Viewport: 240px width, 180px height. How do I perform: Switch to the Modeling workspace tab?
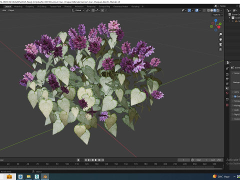click(18, 6)
